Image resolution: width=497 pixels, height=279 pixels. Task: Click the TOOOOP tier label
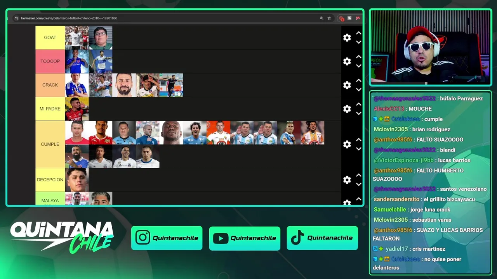(50, 61)
